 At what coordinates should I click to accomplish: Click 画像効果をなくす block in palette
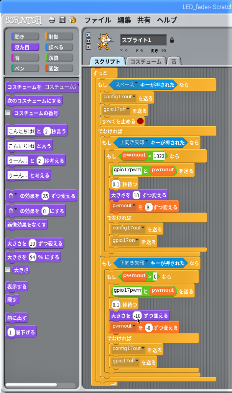click(x=26, y=225)
